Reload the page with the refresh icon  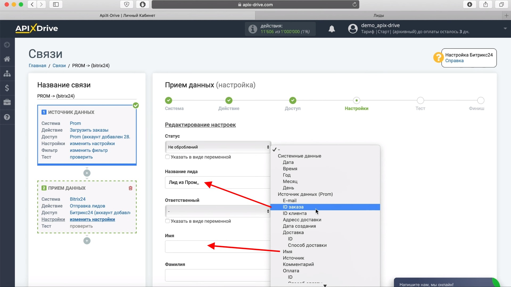355,5
